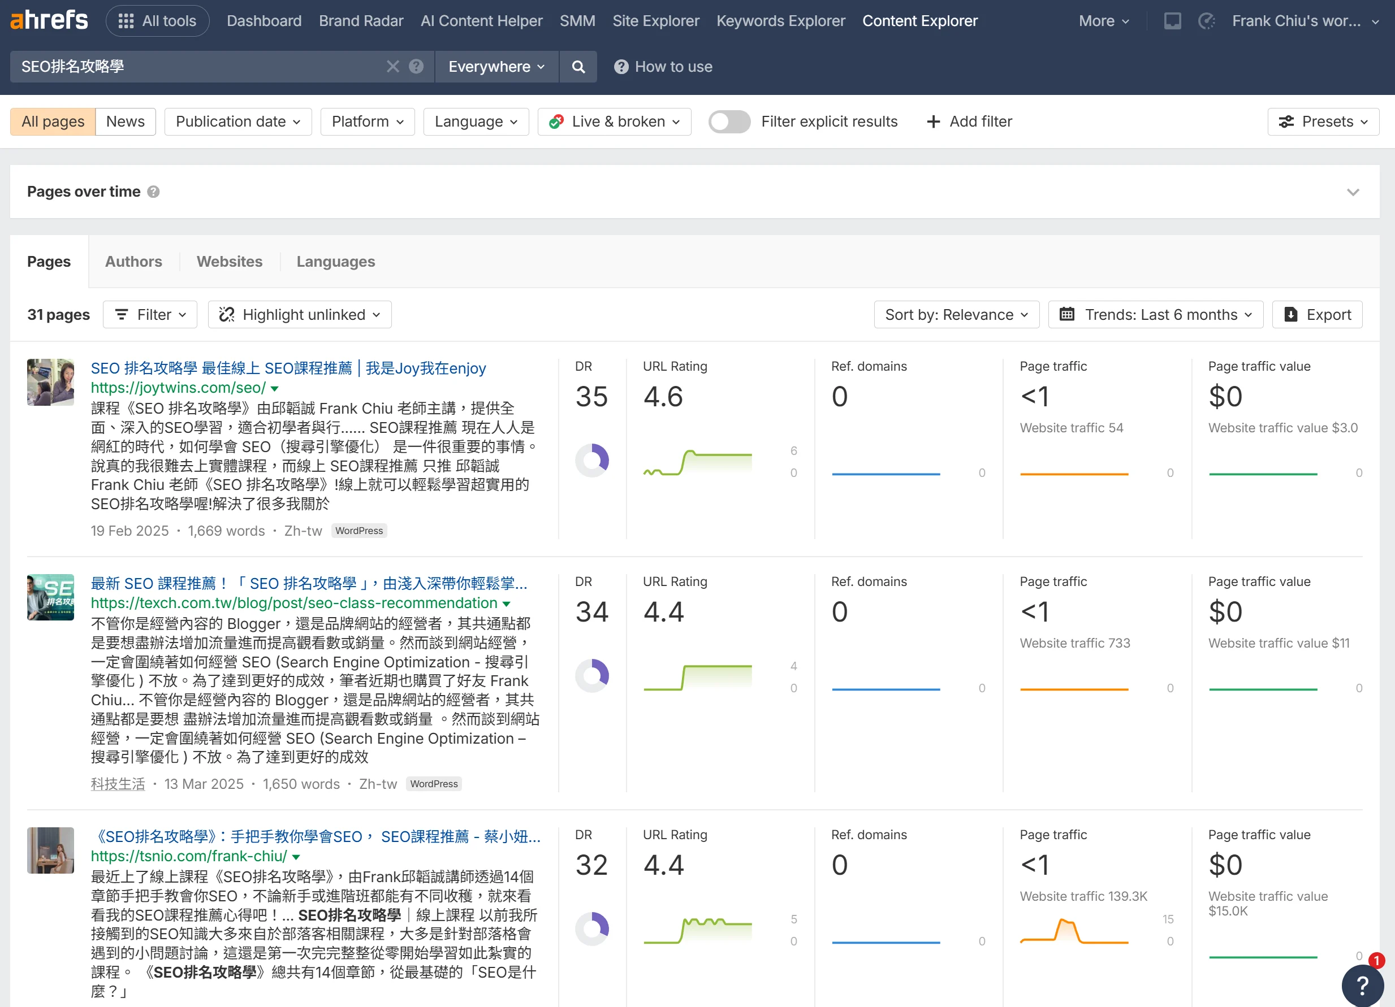Clear the search query with X icon
Screen dimensions: 1395x1007
(392, 66)
